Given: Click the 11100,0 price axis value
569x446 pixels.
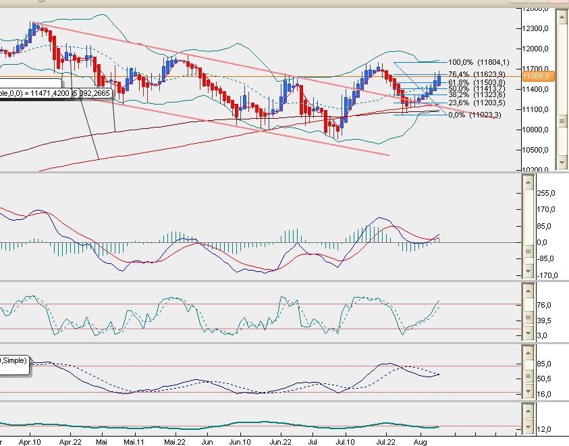Looking at the screenshot, I should 535,109.
